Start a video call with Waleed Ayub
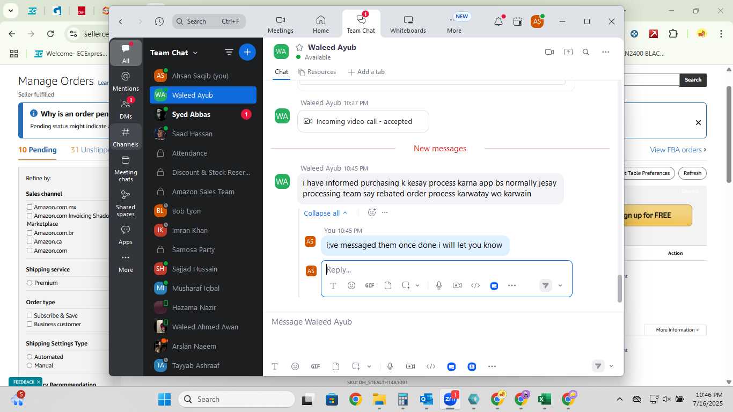The height and width of the screenshot is (412, 733). (549, 52)
